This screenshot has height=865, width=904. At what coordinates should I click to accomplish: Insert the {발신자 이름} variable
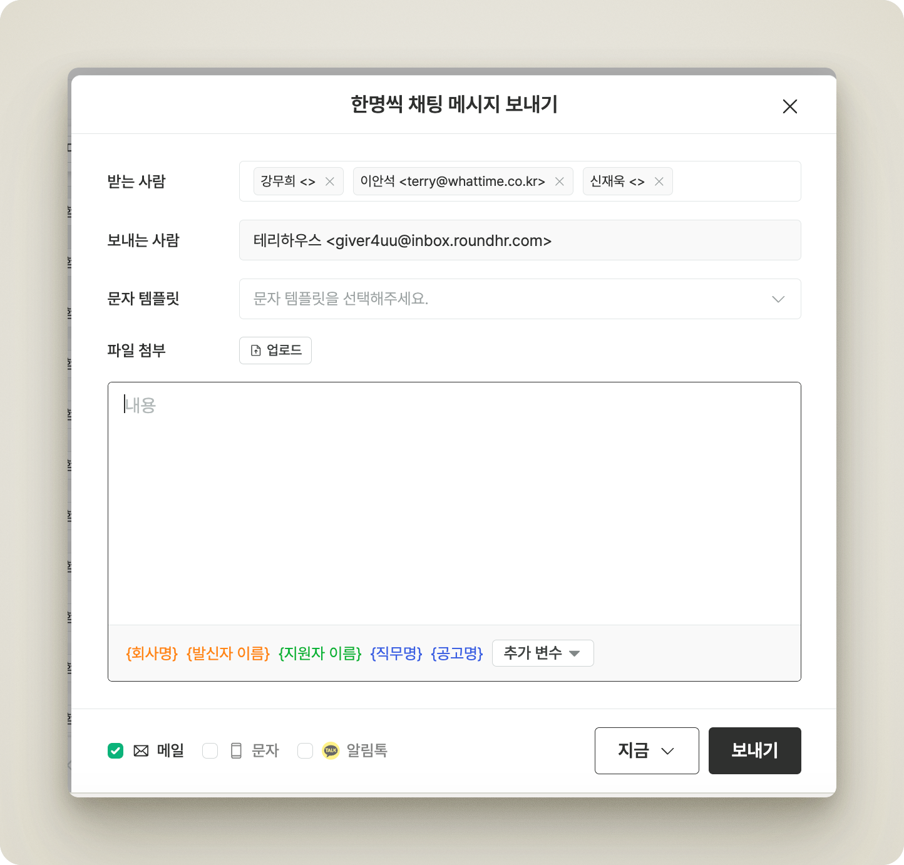(229, 653)
